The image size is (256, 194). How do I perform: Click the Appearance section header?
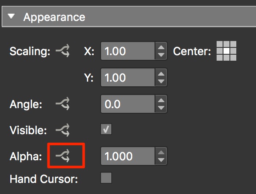coord(129,17)
